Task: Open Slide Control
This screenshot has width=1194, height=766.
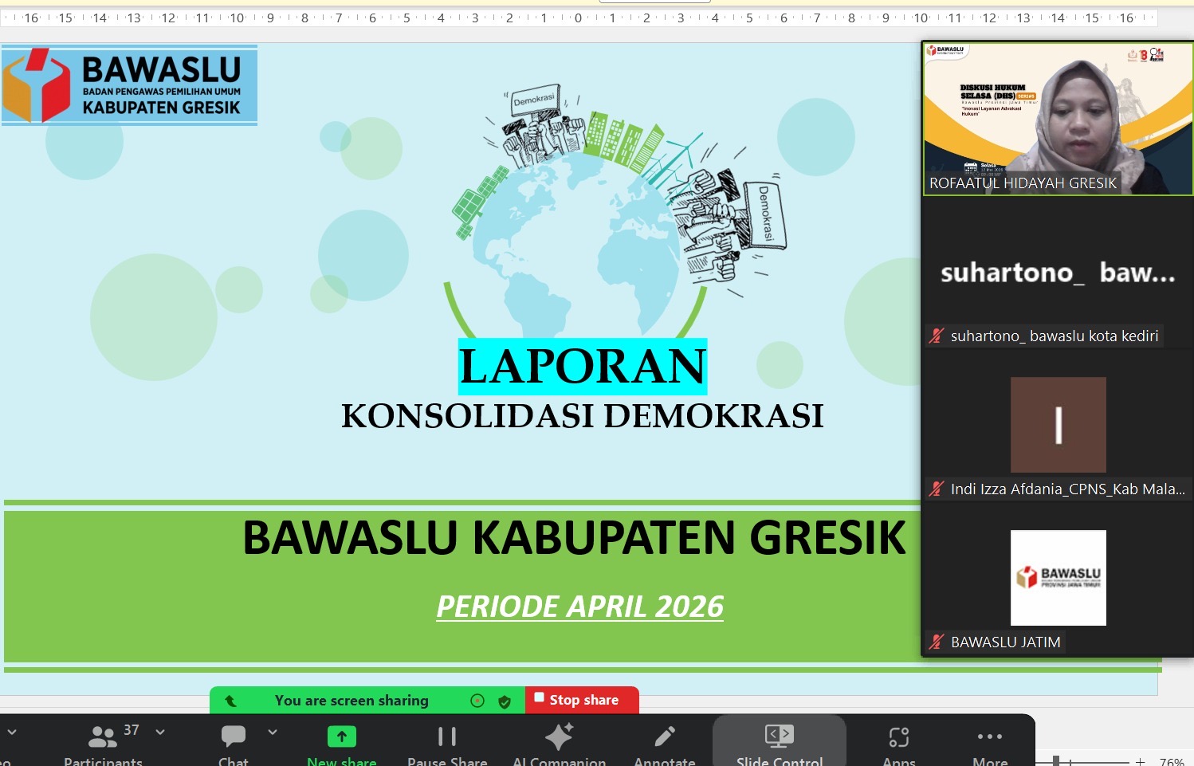Action: coord(780,741)
